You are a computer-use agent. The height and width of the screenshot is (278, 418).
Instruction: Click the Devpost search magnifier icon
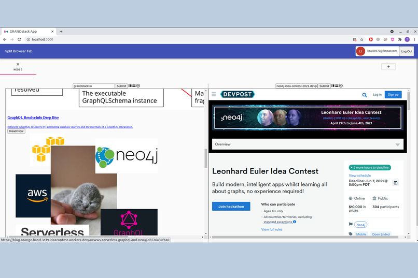coord(365,95)
